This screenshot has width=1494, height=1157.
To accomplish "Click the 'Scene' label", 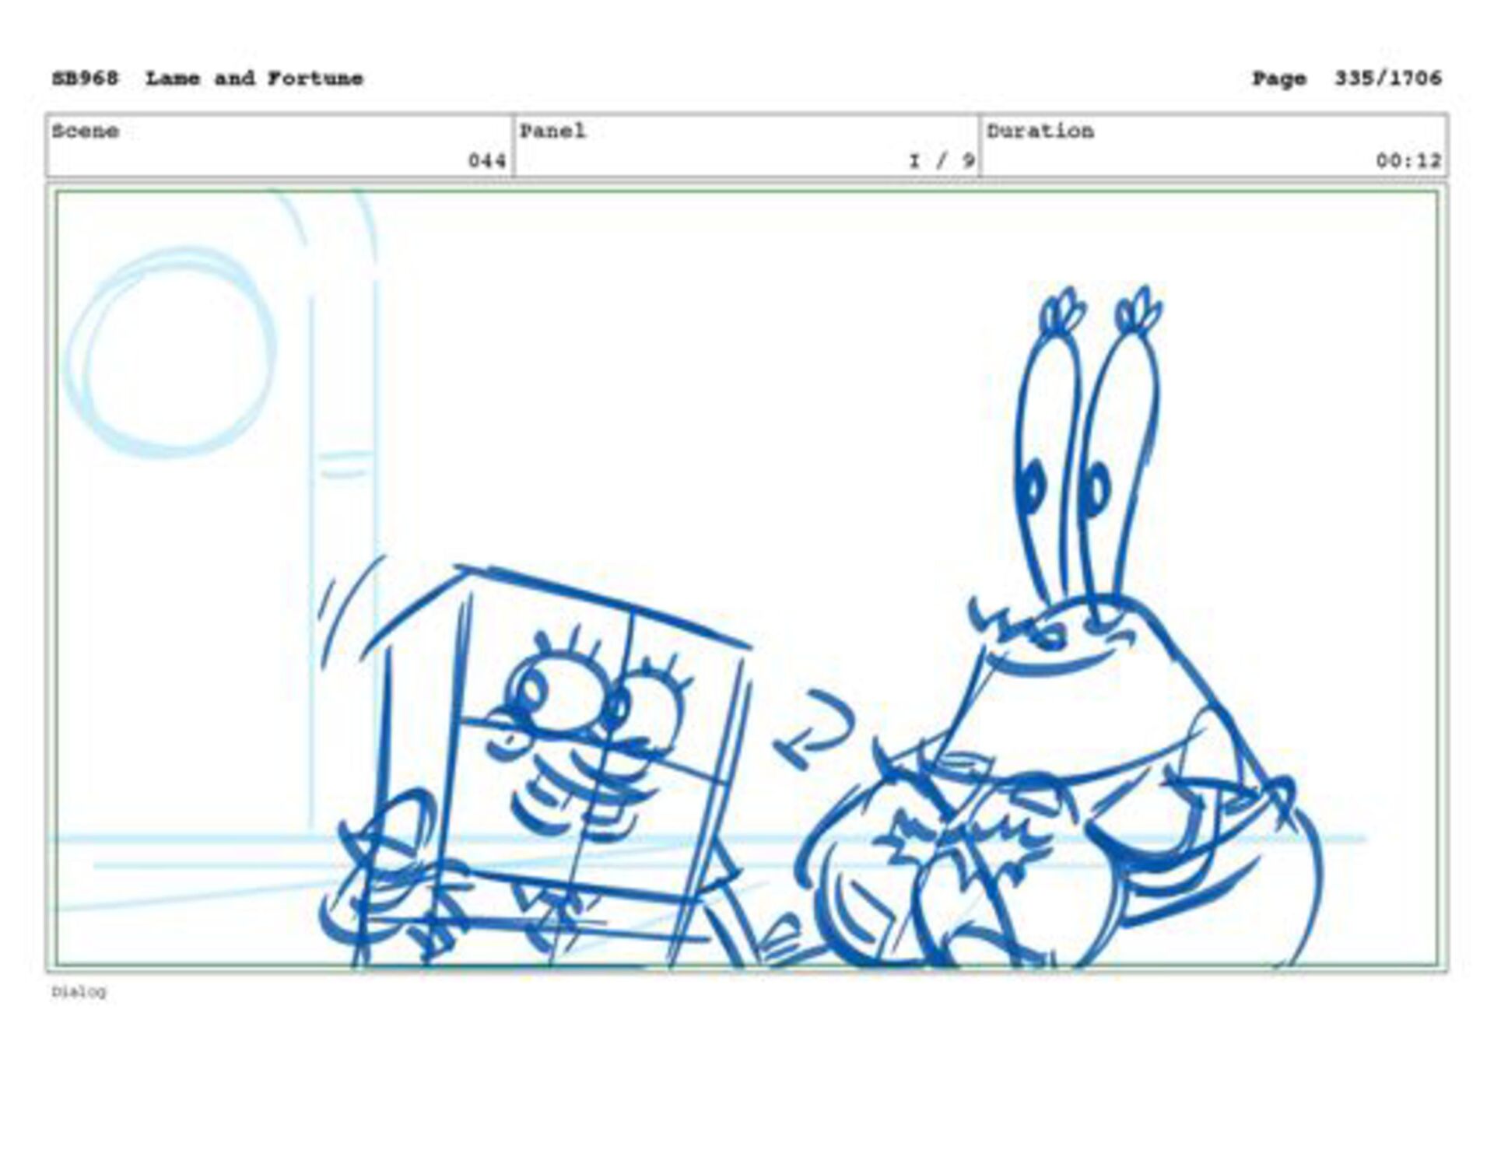I will pos(86,131).
